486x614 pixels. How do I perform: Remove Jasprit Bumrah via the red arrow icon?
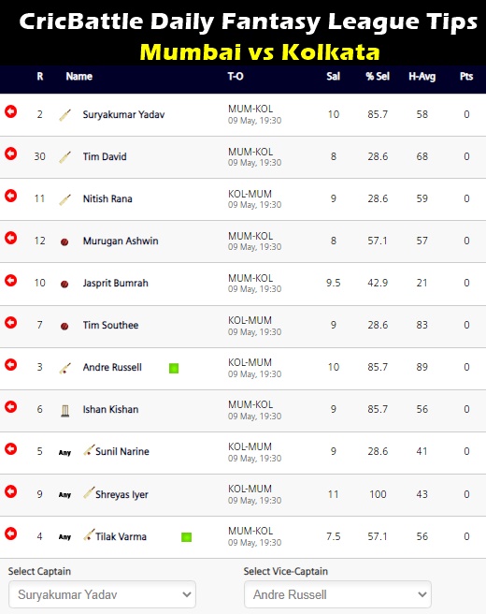click(11, 281)
